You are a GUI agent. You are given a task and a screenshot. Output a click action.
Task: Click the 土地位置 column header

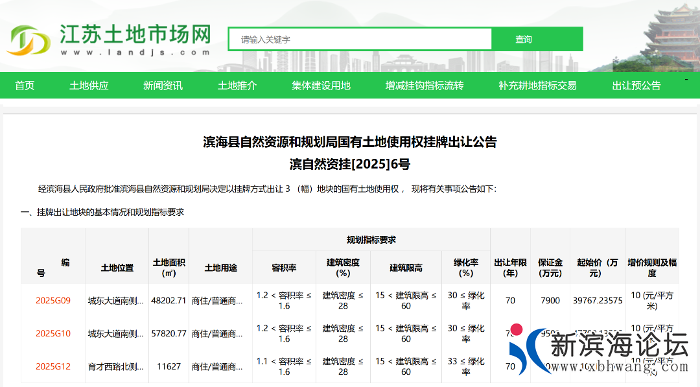pyautogui.click(x=117, y=268)
